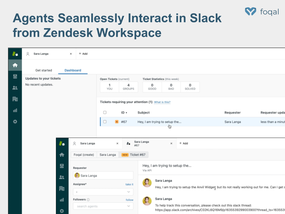Click the Requester field showing Sara Langa
This screenshot has height=214, width=285.
[x=103, y=176]
